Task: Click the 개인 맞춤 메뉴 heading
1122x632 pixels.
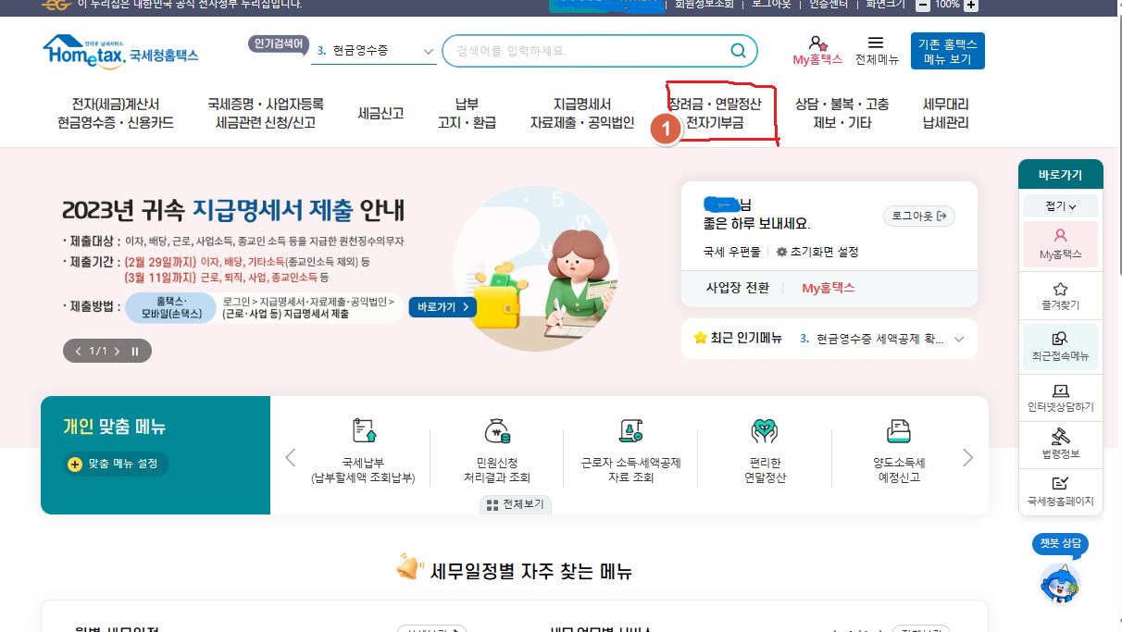Action: click(x=114, y=428)
